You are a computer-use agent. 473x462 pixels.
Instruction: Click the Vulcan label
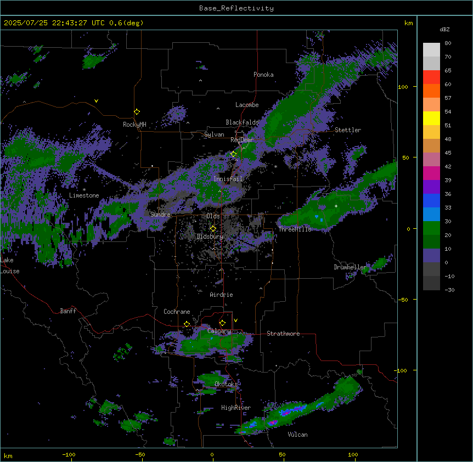click(x=298, y=435)
